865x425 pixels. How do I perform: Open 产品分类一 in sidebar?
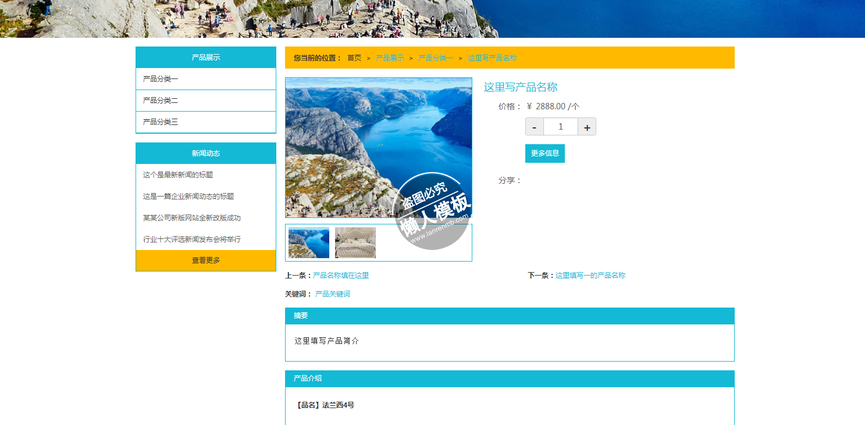[x=161, y=79]
